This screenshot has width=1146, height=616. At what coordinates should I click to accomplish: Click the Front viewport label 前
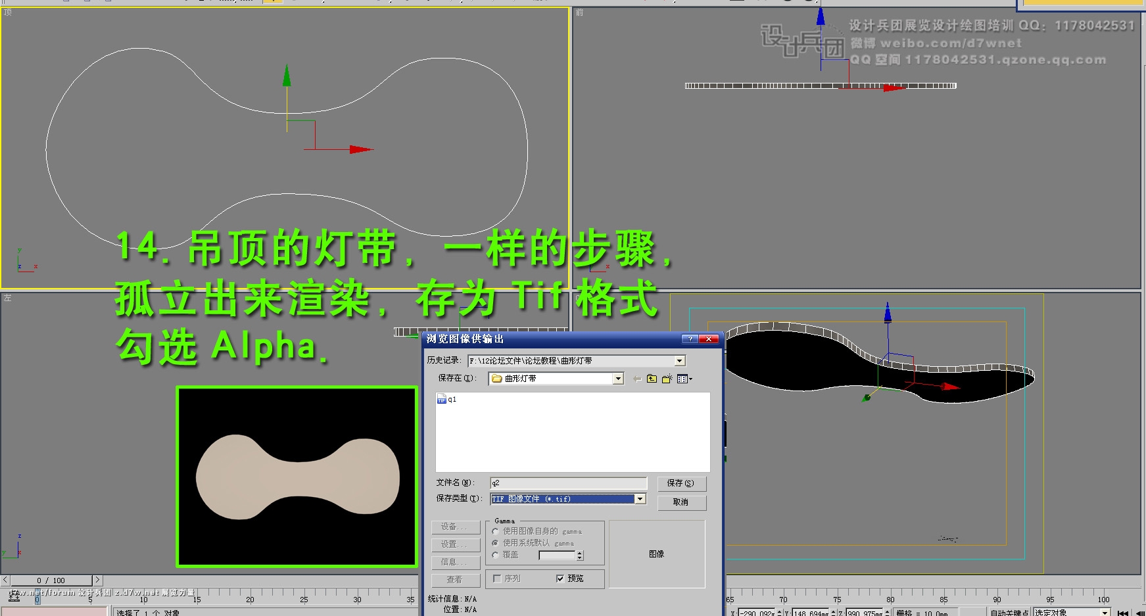pos(579,12)
